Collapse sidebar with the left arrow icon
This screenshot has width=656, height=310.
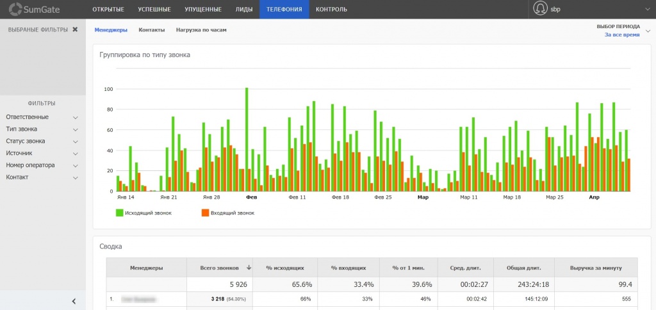[x=74, y=301]
